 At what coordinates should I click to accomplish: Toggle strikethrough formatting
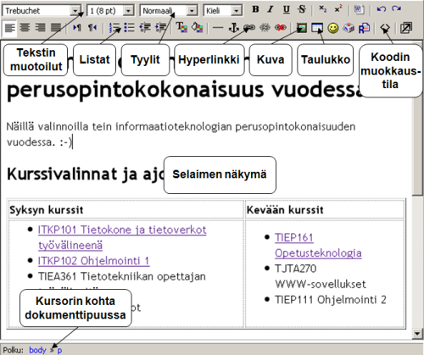[x=302, y=9]
